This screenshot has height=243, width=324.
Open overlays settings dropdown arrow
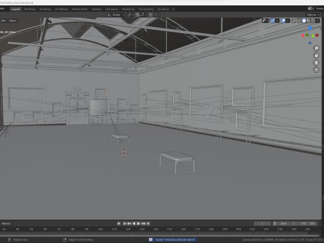click(x=288, y=21)
